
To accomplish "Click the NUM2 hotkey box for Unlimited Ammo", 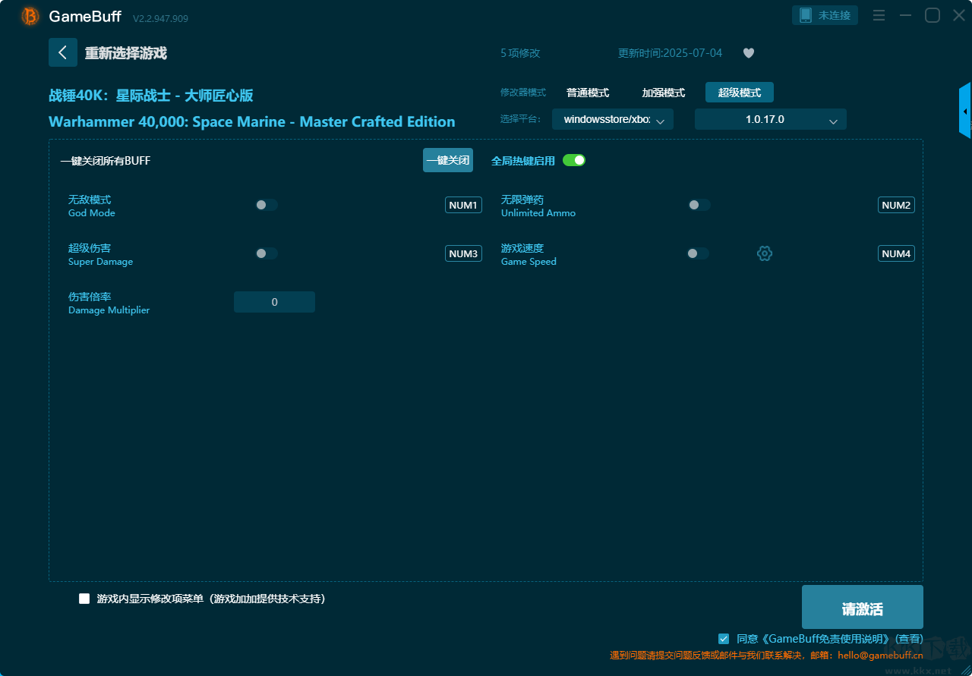I will click(x=896, y=205).
